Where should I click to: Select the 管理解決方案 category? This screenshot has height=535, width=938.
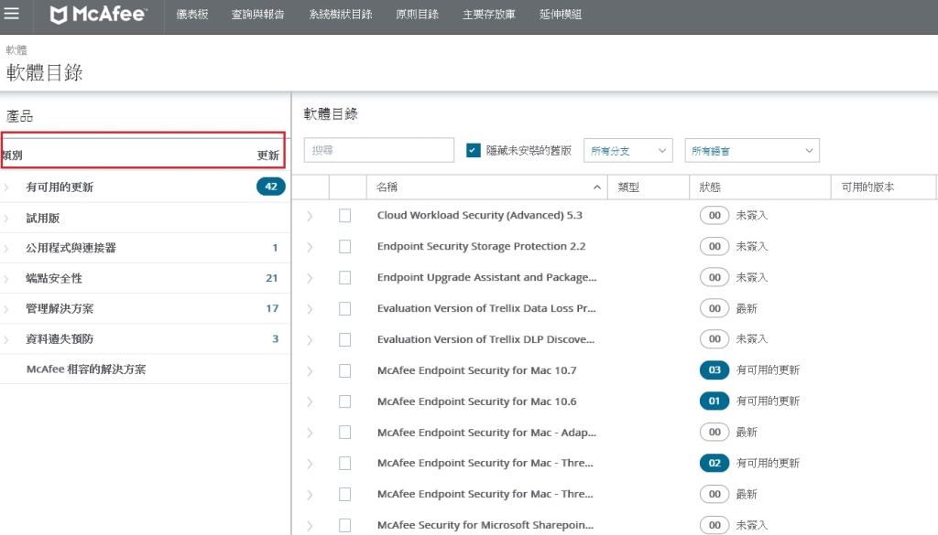click(60, 309)
